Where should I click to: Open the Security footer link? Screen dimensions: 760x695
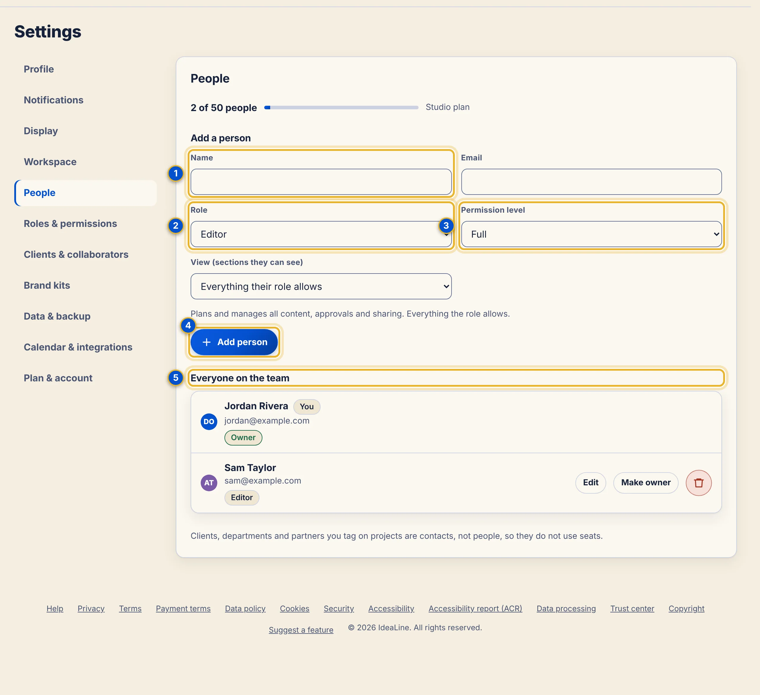[338, 608]
